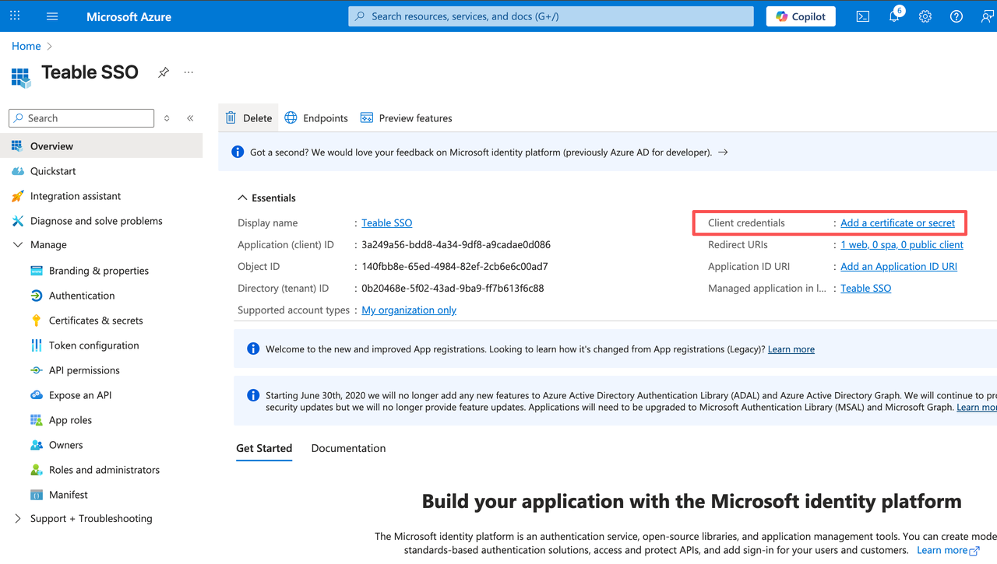Image resolution: width=997 pixels, height=564 pixels.
Task: Click the Diagnose and solve problems wrench icon
Action: point(17,221)
